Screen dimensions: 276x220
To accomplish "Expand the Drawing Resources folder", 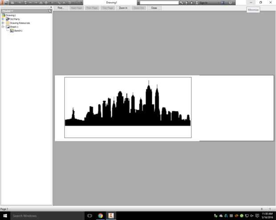I will point(3,23).
